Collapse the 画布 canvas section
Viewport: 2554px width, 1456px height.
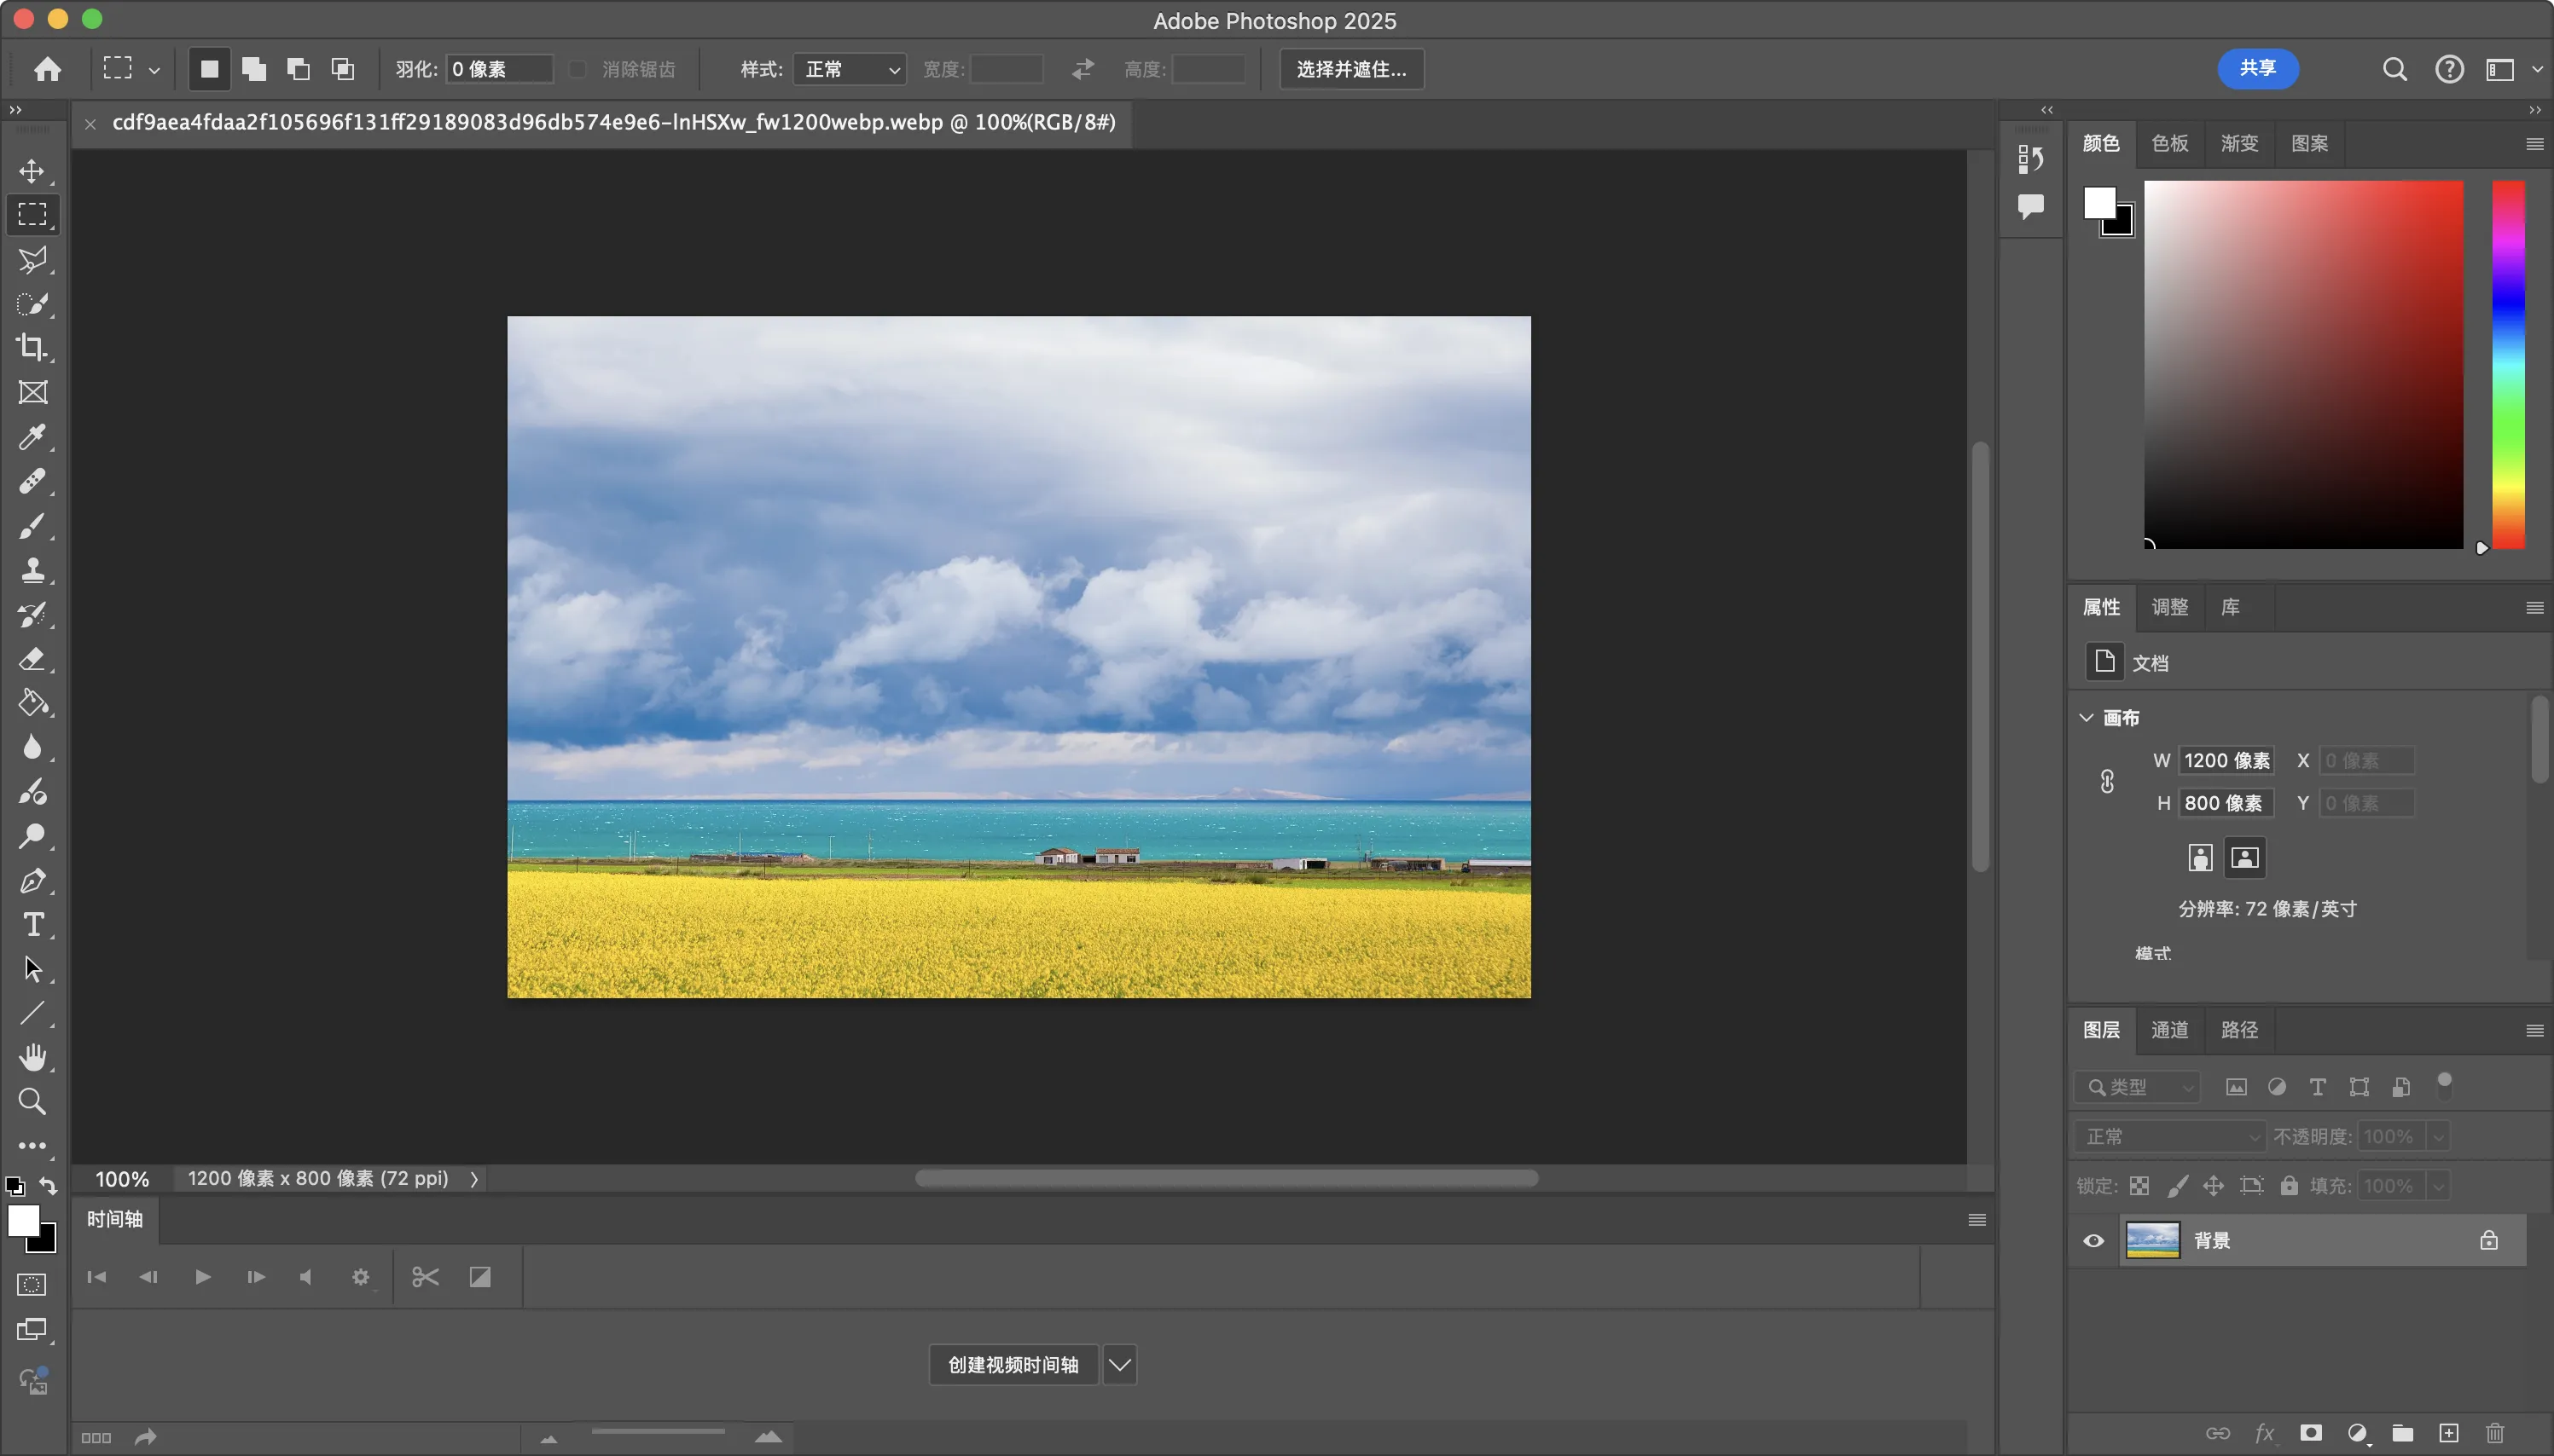pyautogui.click(x=2087, y=718)
